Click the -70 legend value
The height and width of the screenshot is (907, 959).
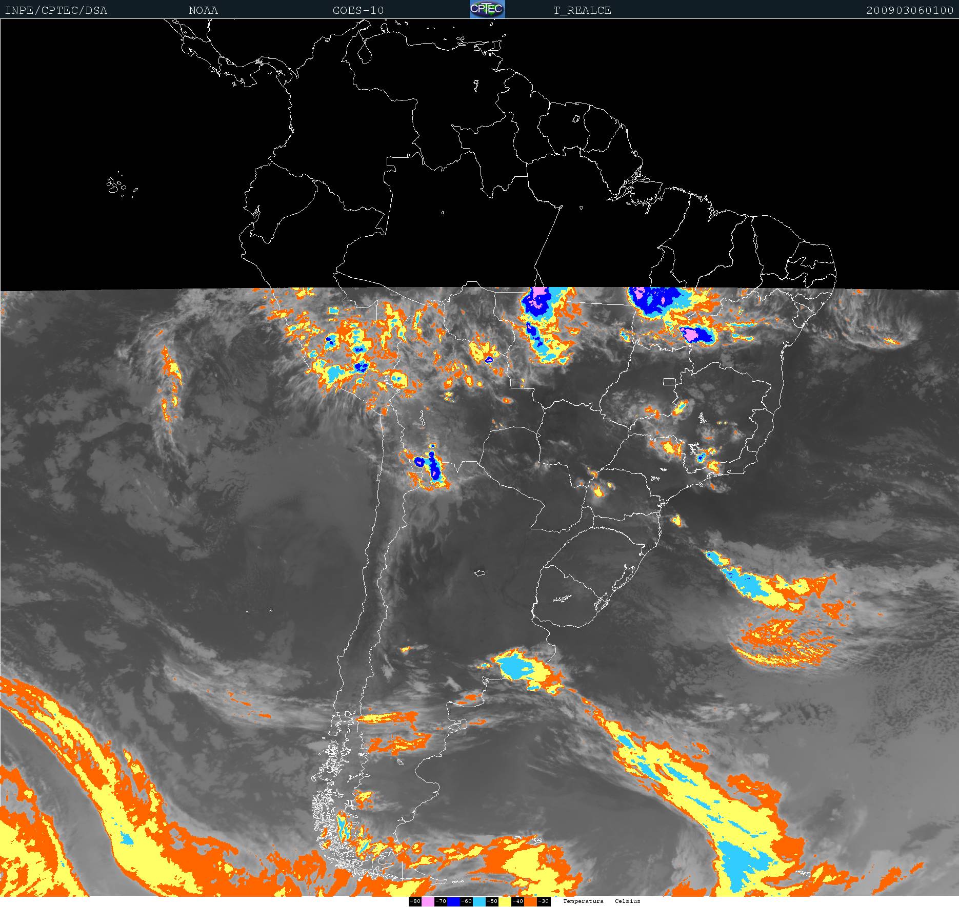(441, 901)
